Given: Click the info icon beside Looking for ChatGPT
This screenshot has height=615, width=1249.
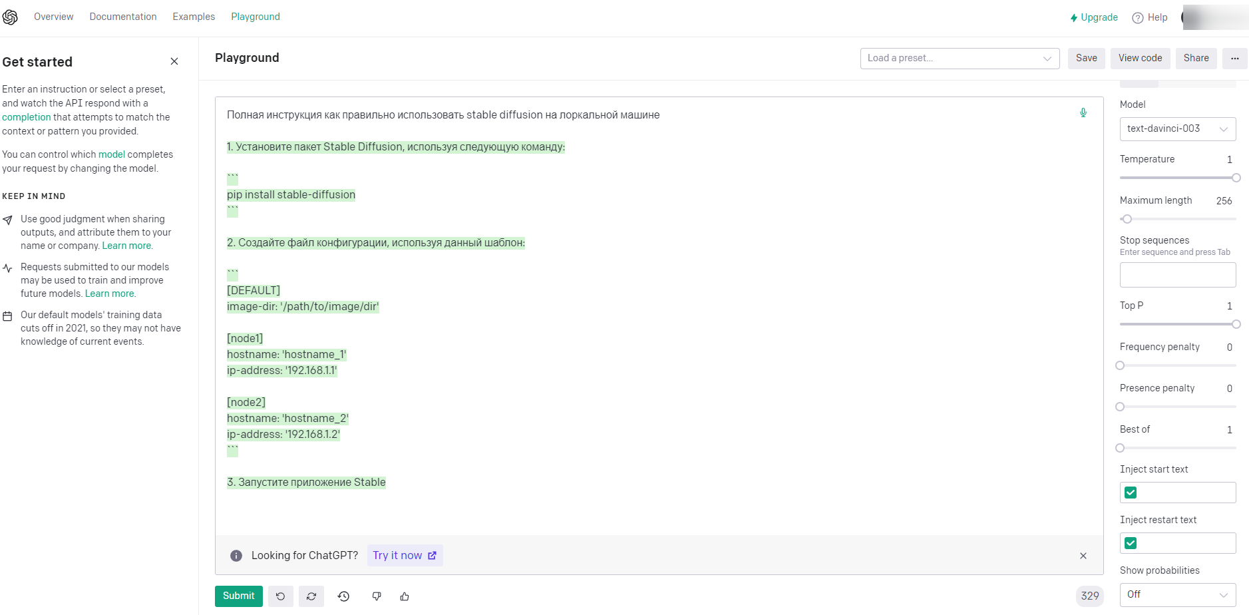Looking at the screenshot, I should (x=236, y=556).
